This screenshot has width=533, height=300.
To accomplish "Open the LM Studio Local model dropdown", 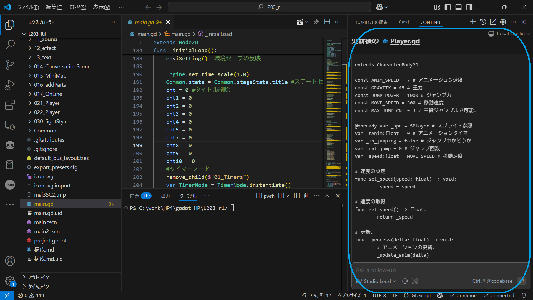I will [376, 281].
